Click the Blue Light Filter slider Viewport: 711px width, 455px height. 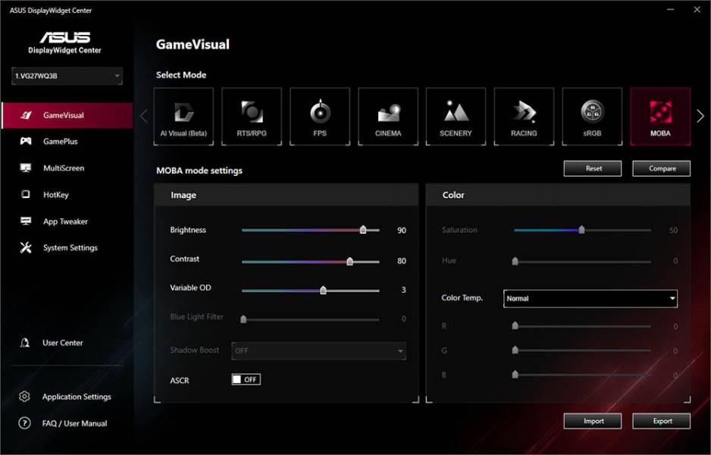click(311, 319)
